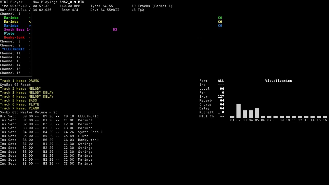The image size is (329, 185).
Task: Select the *ELECTRONIC drum channel
Action: point(15,49)
